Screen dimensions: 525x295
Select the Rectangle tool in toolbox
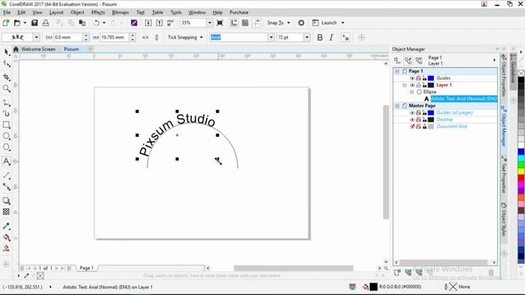coord(7,125)
